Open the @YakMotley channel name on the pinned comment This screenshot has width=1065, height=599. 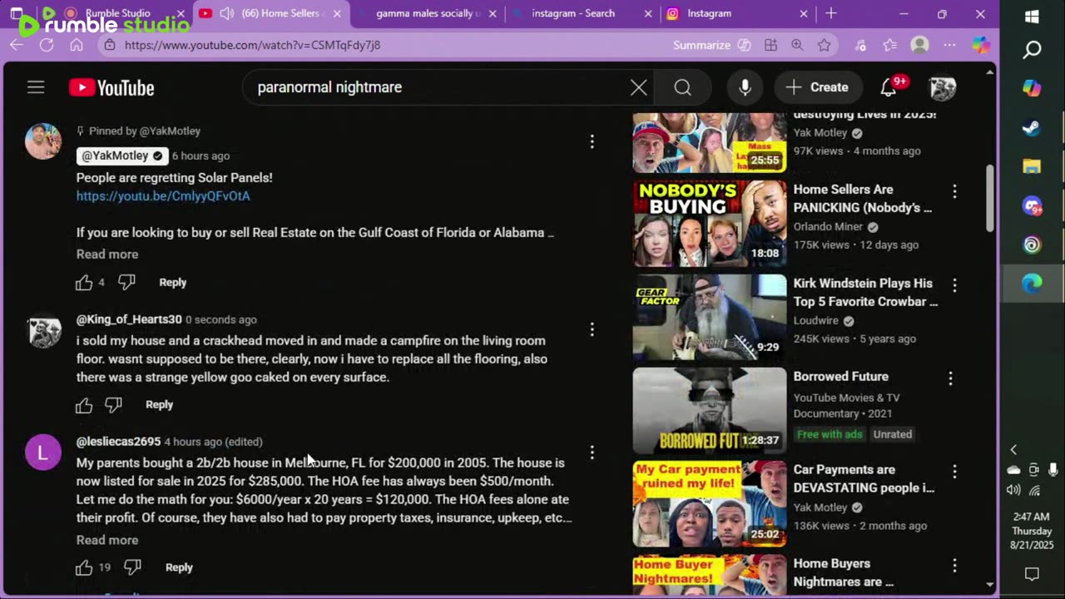(122, 156)
